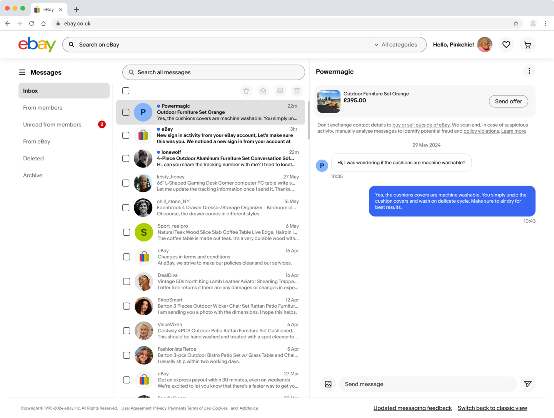Open the AdChoice footer link
Image resolution: width=554 pixels, height=418 pixels.
click(x=249, y=408)
